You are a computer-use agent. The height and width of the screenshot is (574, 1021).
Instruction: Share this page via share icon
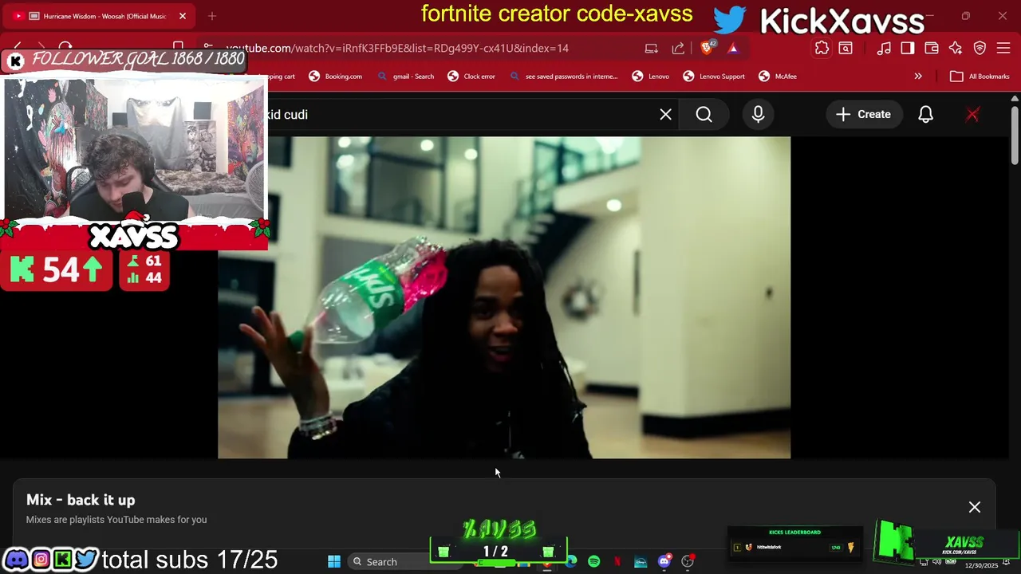[x=678, y=48]
